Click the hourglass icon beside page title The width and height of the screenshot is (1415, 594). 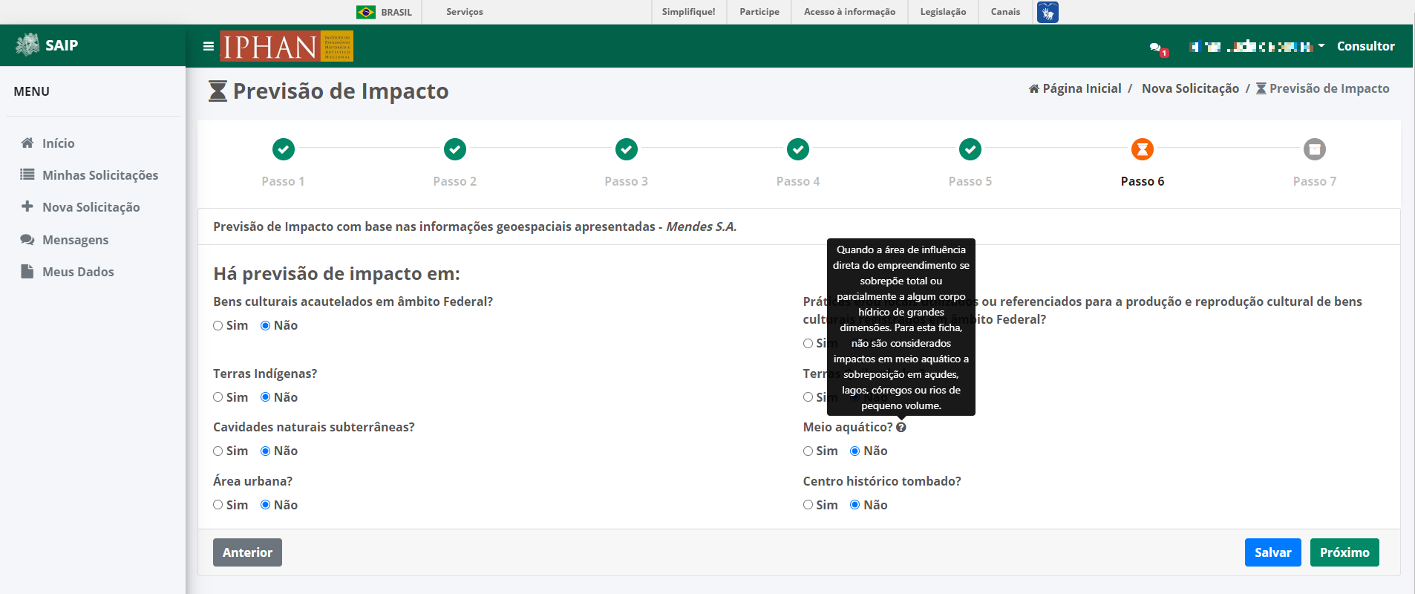218,91
